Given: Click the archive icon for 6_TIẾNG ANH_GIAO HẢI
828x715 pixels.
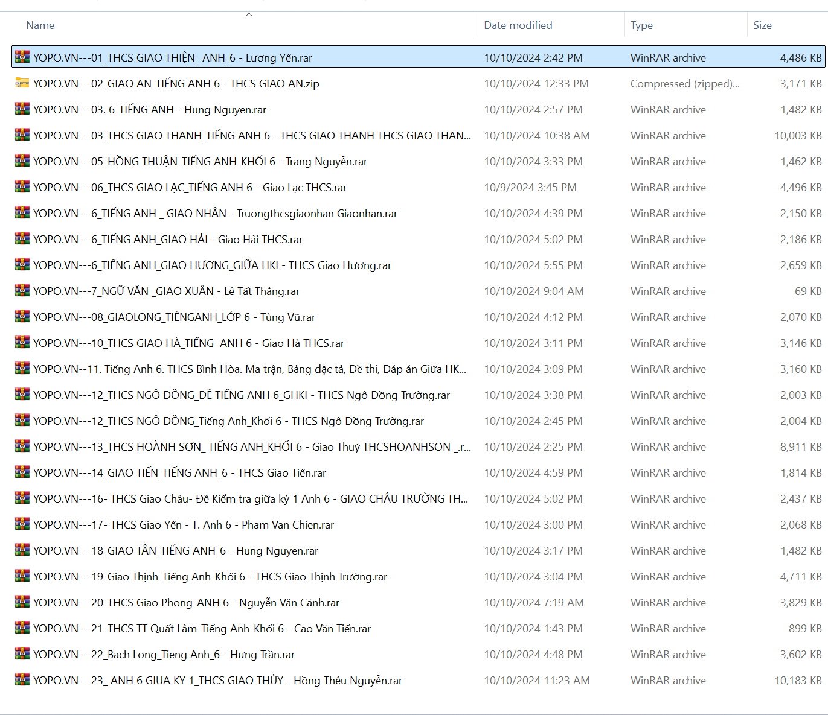Looking at the screenshot, I should click(22, 239).
